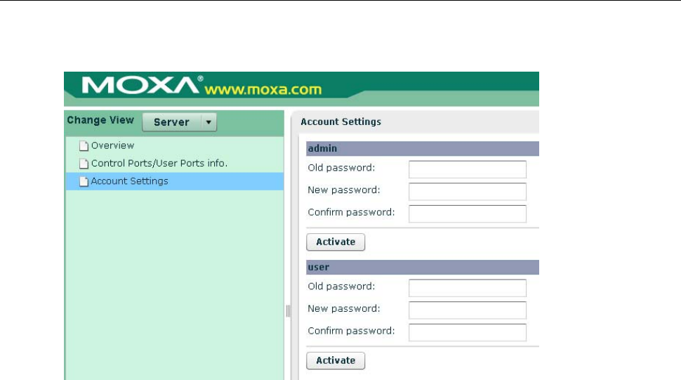Focus the admin Old password field

[x=468, y=169]
